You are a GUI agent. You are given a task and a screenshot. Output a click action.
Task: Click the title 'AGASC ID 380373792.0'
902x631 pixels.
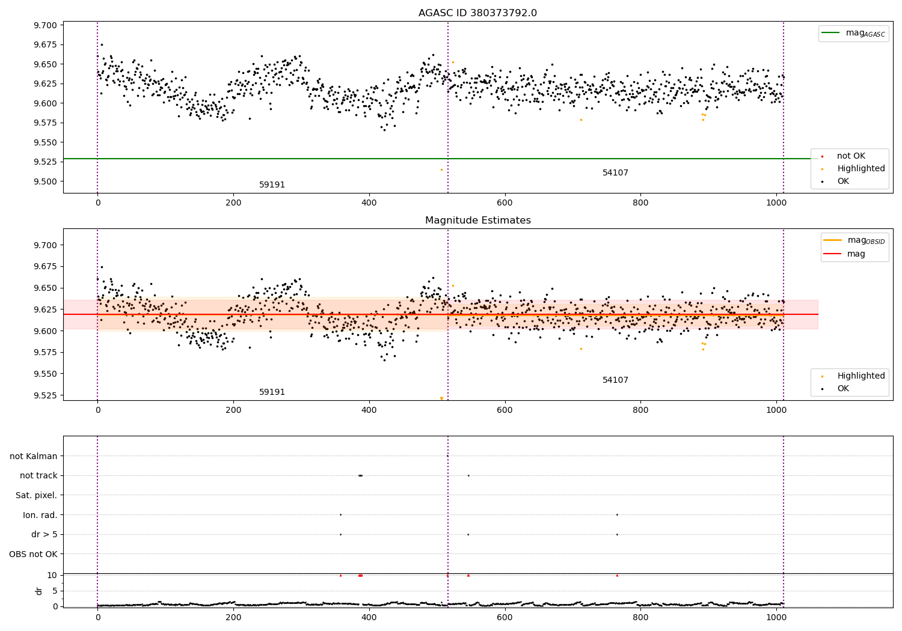tap(477, 13)
